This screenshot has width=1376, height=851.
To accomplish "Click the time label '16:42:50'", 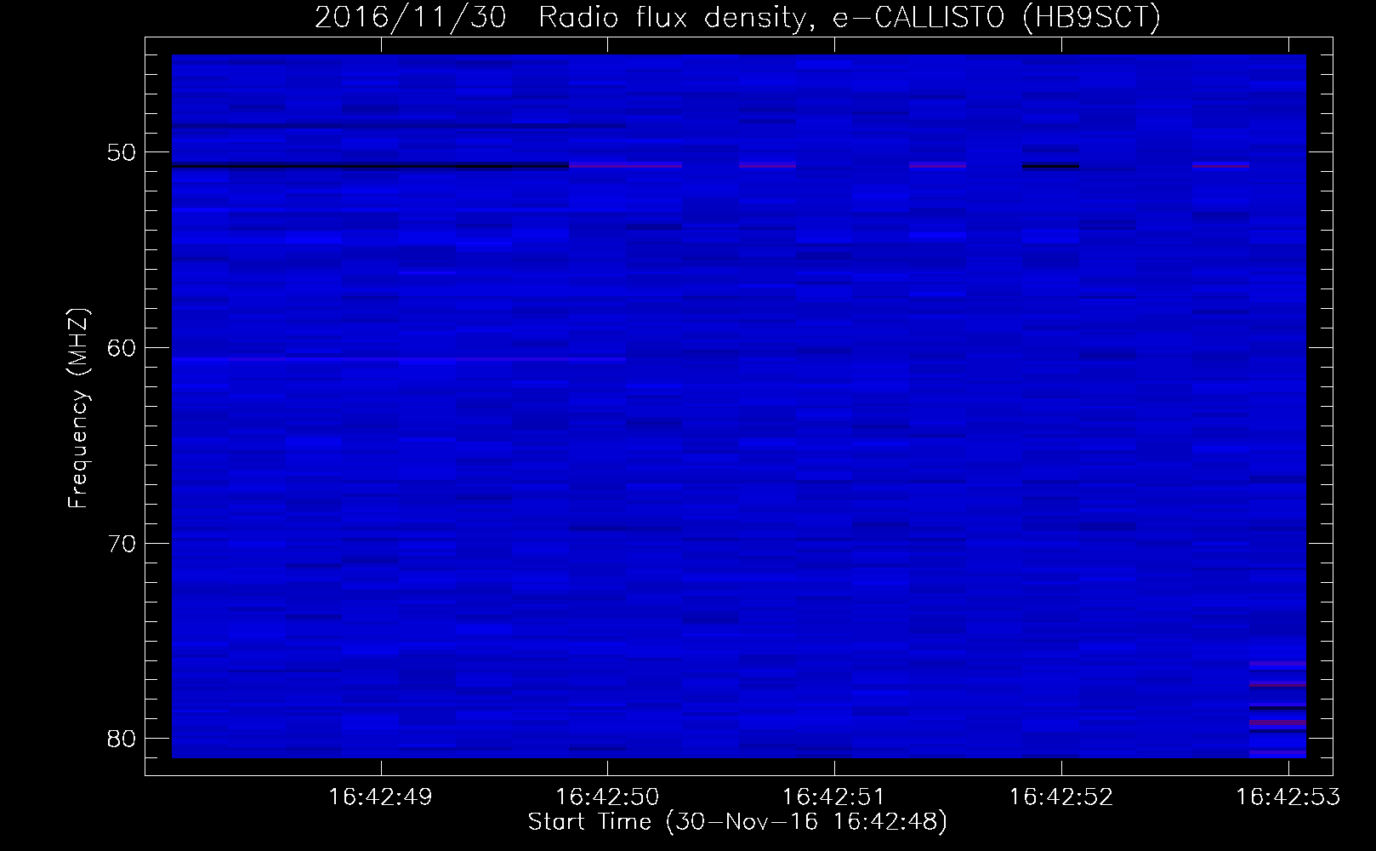I will (x=607, y=797).
